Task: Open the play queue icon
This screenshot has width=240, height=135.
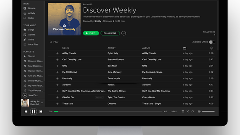Action: tap(183, 112)
